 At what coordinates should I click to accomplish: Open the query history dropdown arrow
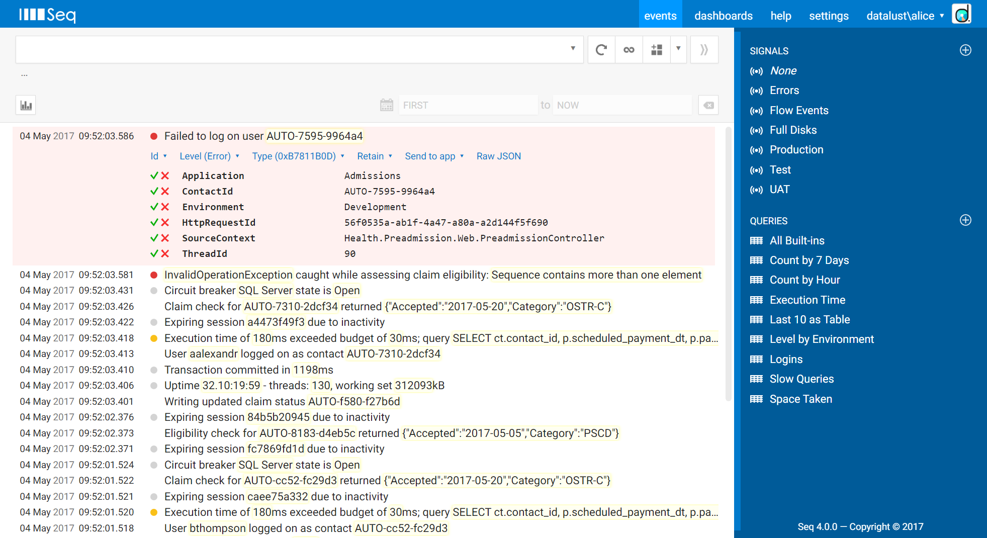pyautogui.click(x=573, y=49)
